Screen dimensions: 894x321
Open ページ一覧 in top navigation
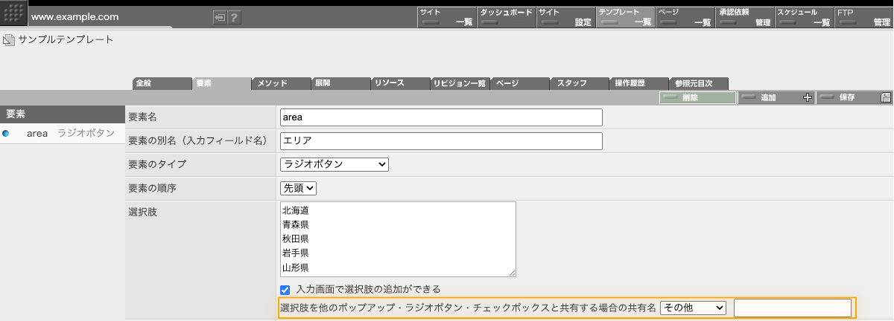click(x=685, y=17)
